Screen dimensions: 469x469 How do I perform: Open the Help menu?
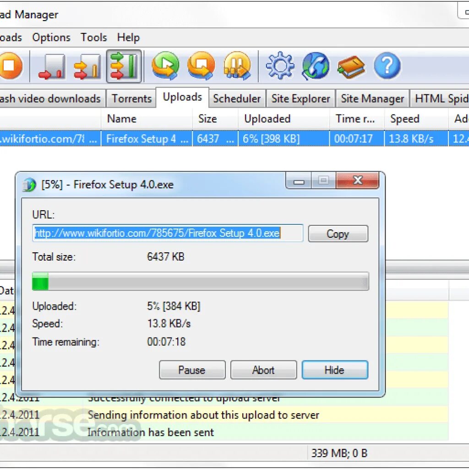tap(128, 38)
